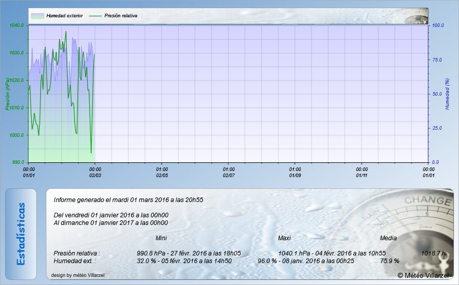The width and height of the screenshot is (459, 285).
Task: Click the 1040.0 pressure axis value
Action: coord(16,25)
